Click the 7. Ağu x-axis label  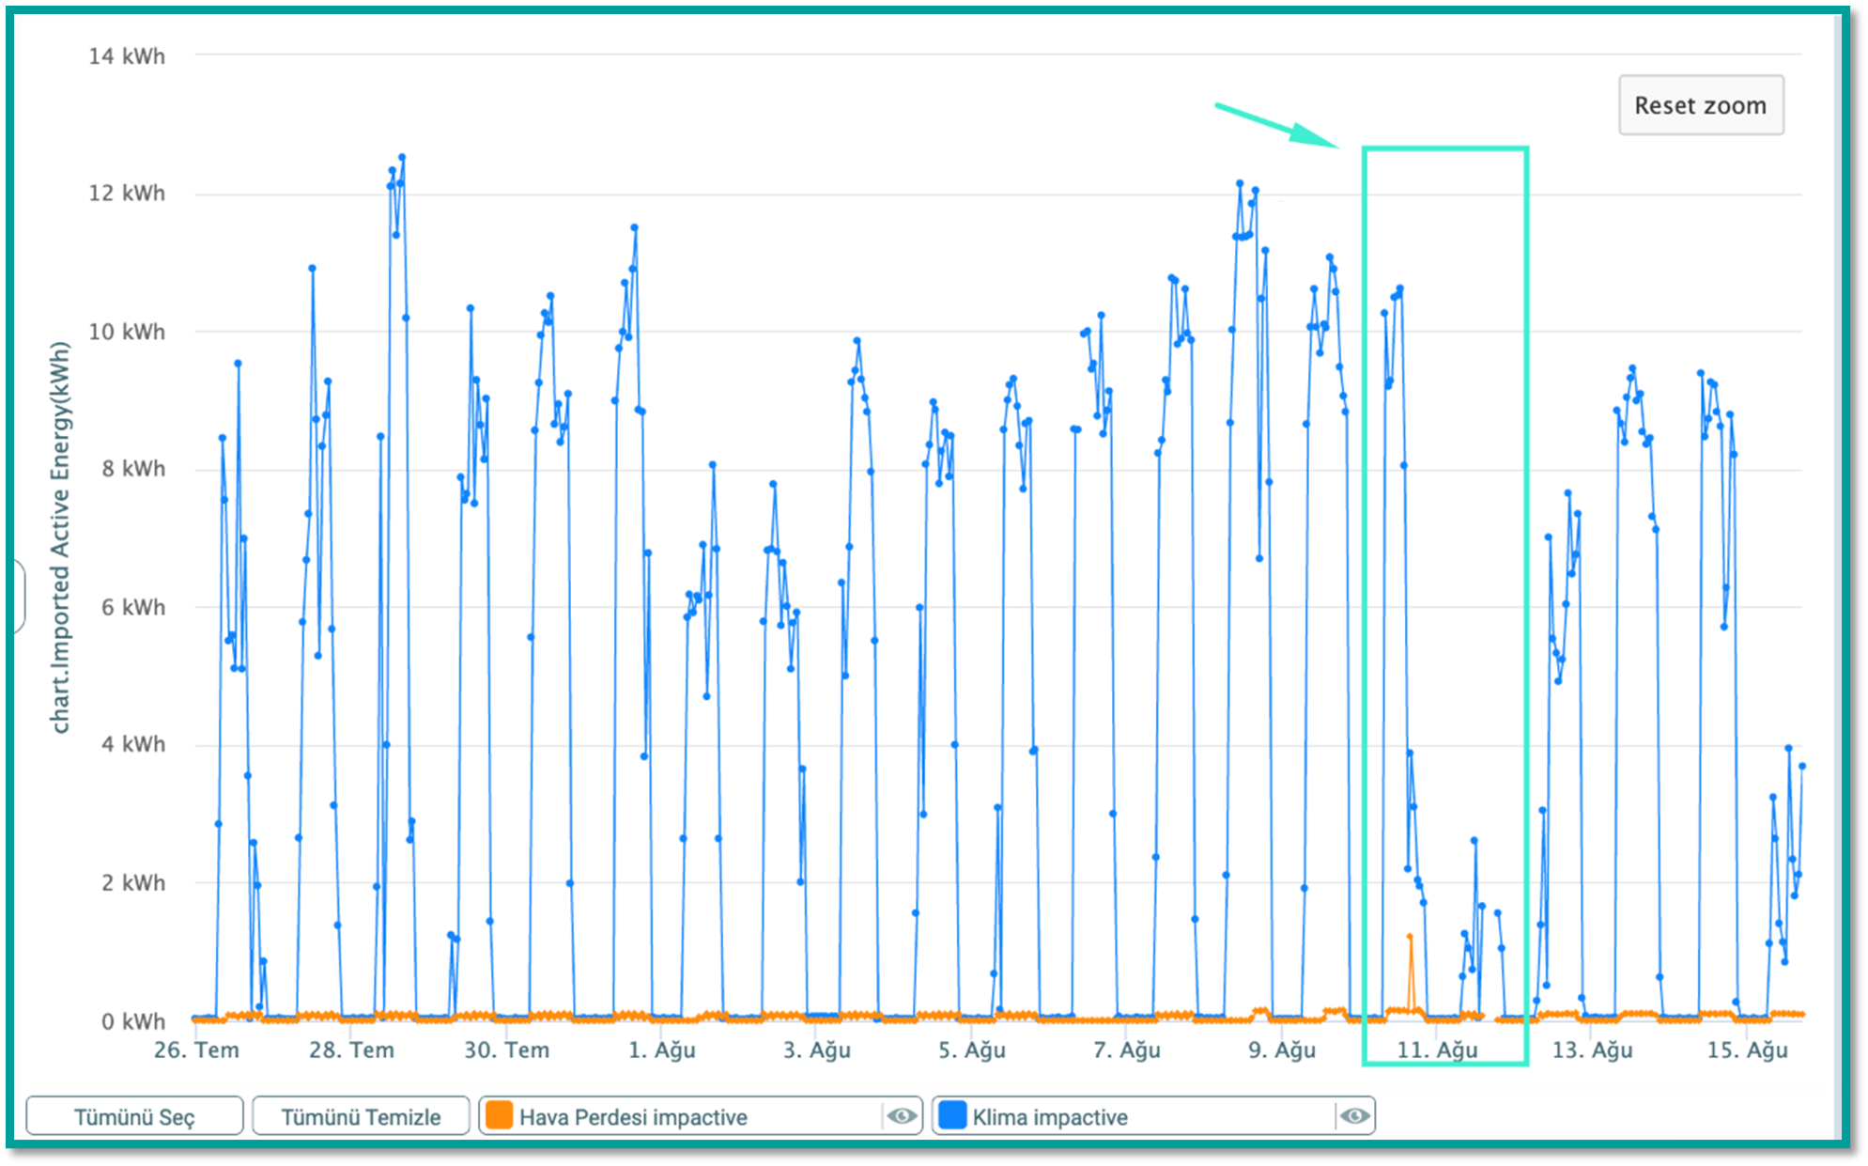pos(1127,1049)
